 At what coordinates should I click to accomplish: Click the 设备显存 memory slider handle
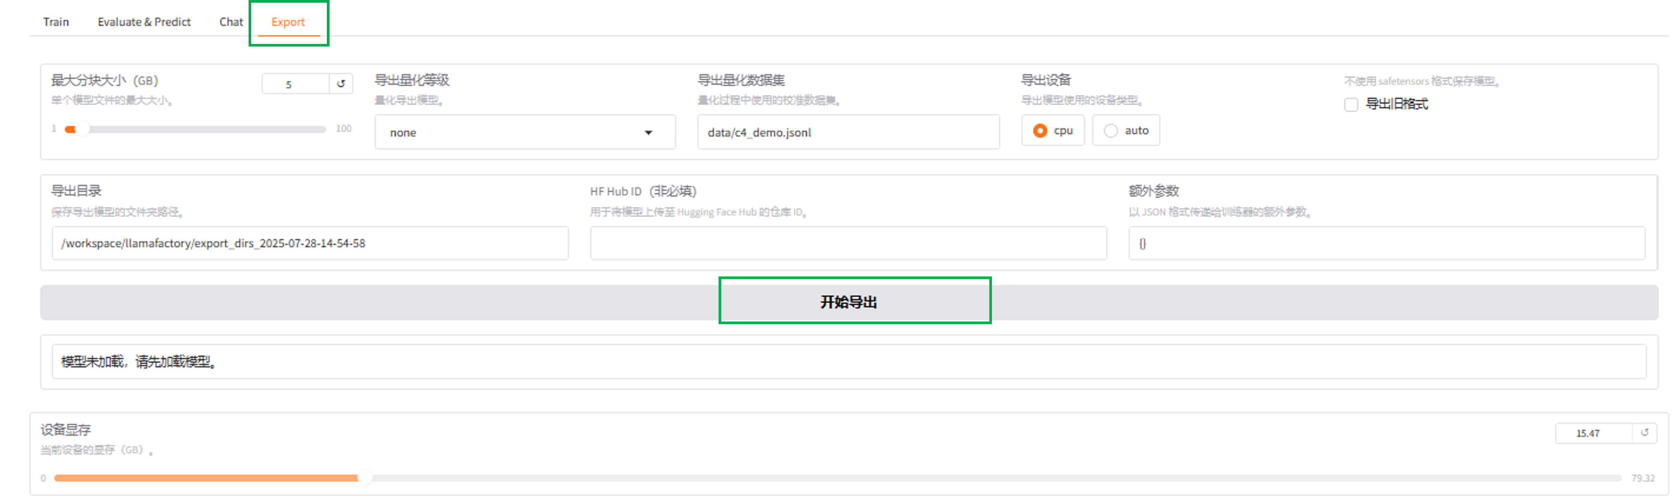point(365,478)
